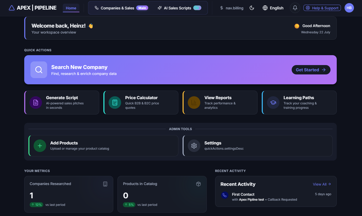Open the Learning Paths card
Screen dimensions: 362x216
[299, 103]
